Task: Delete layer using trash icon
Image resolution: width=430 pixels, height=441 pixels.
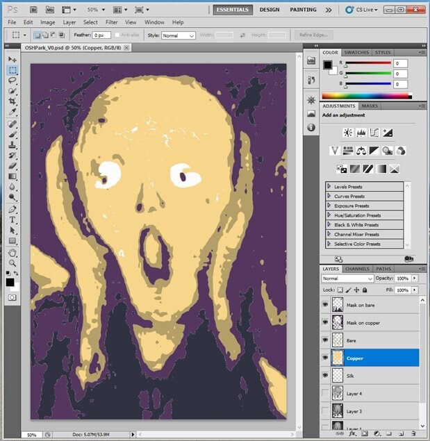Action: [x=414, y=433]
